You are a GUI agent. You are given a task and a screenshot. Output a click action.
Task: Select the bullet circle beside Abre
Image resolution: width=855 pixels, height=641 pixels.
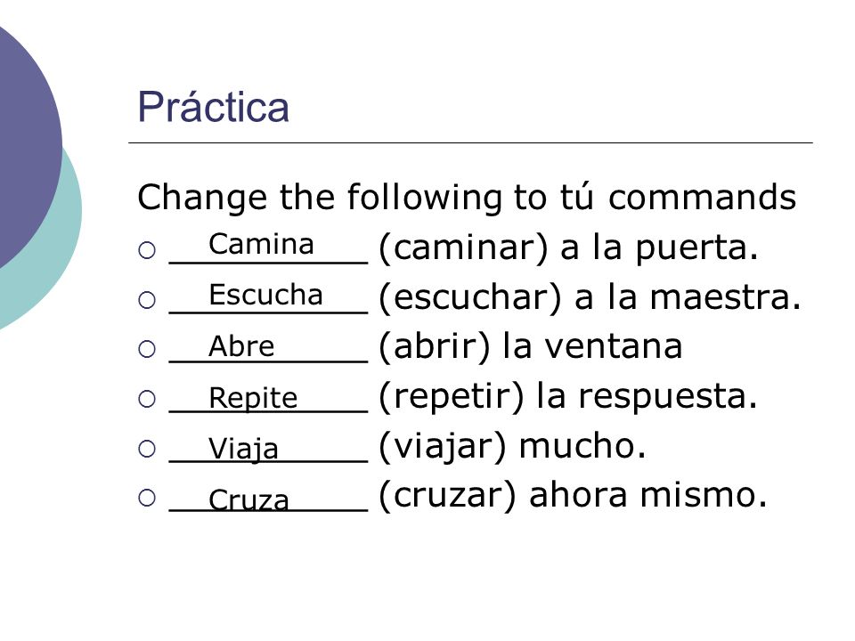coord(147,349)
